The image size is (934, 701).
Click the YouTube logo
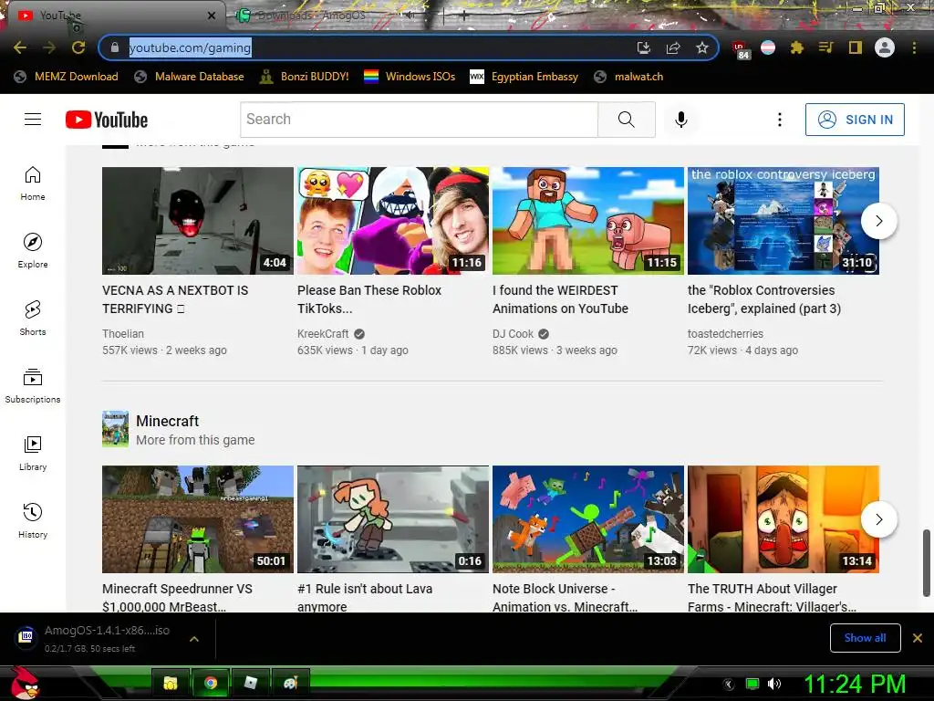tap(107, 120)
